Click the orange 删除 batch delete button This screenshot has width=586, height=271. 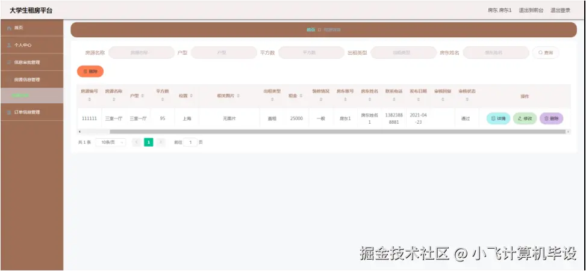tap(90, 71)
